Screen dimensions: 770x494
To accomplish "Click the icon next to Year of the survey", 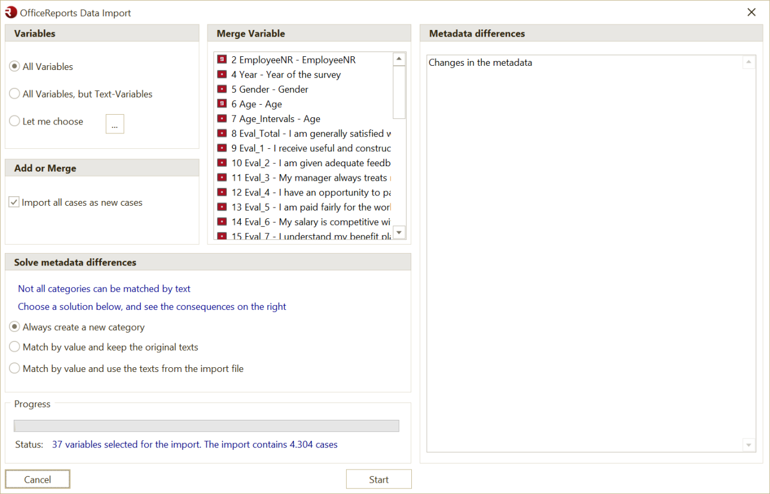I will [222, 74].
